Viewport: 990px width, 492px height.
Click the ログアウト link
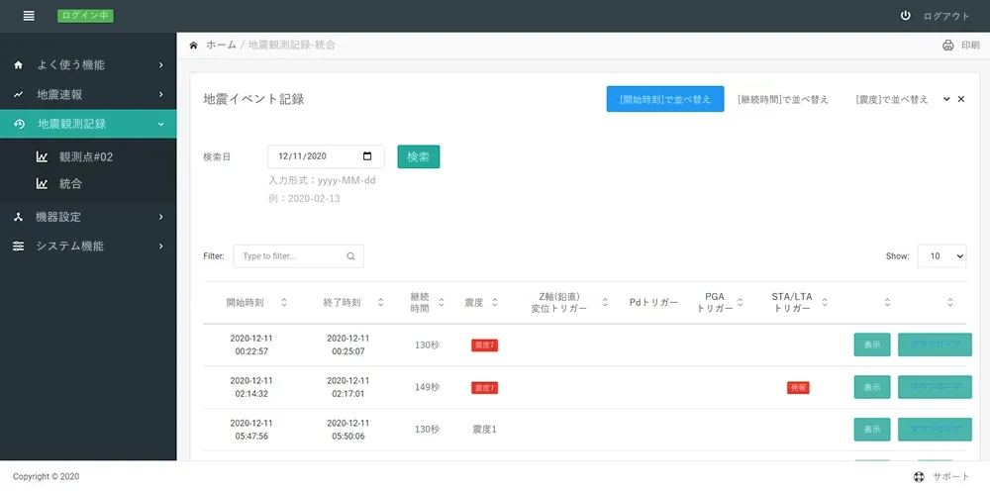[945, 17]
